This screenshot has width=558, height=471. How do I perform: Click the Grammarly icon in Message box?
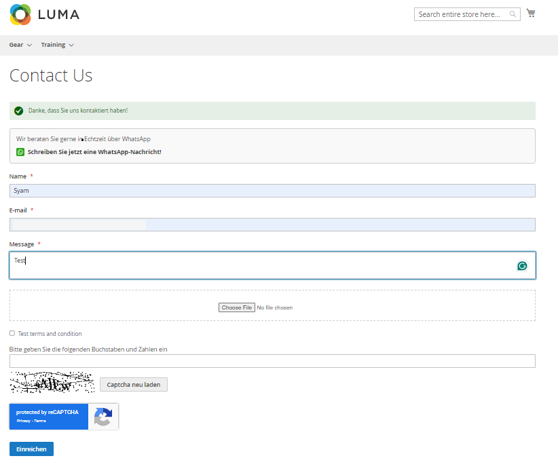522,266
